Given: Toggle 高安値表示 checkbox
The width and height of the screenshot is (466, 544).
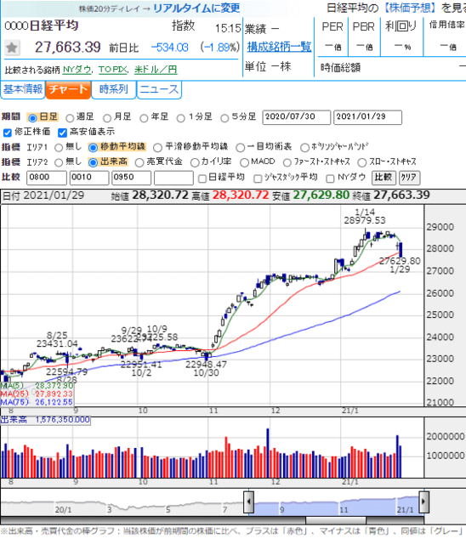Looking at the screenshot, I should click(x=62, y=133).
